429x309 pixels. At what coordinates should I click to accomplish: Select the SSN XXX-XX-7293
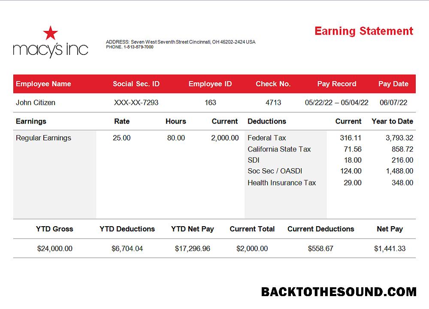[136, 103]
